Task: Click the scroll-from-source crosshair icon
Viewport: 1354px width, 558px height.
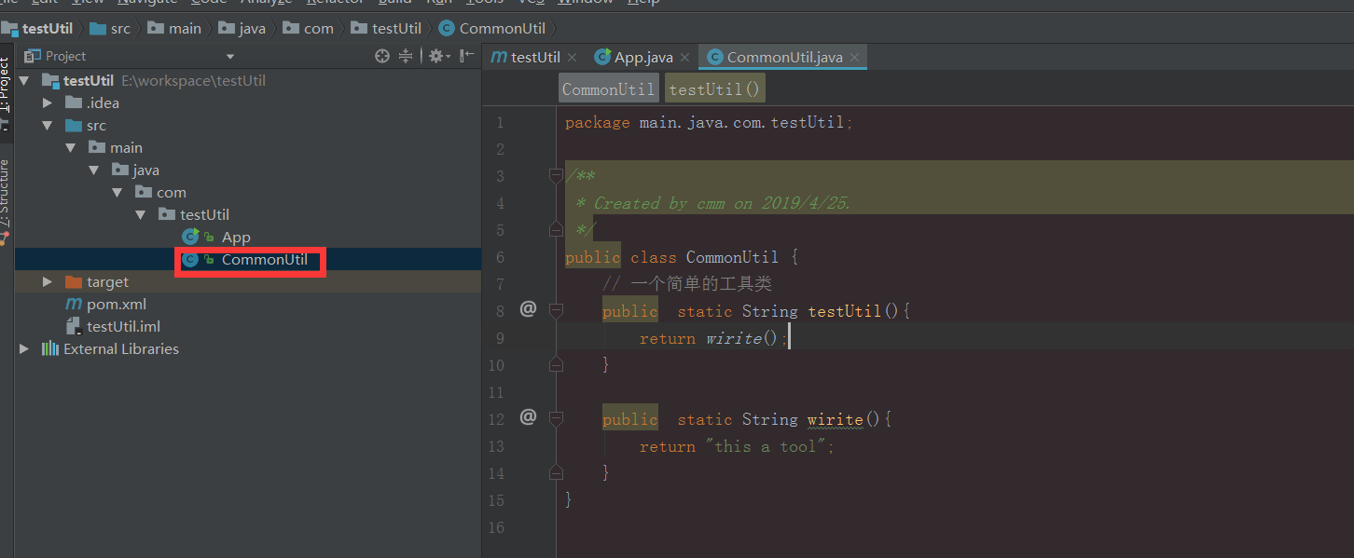Action: 381,56
